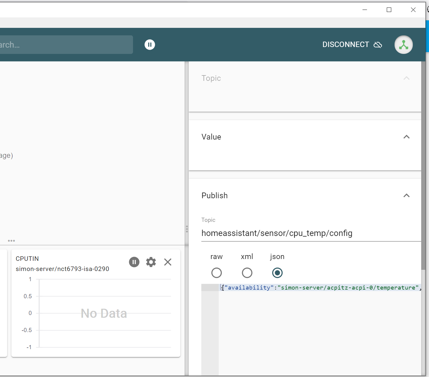Select the xml payload format

pos(247,273)
